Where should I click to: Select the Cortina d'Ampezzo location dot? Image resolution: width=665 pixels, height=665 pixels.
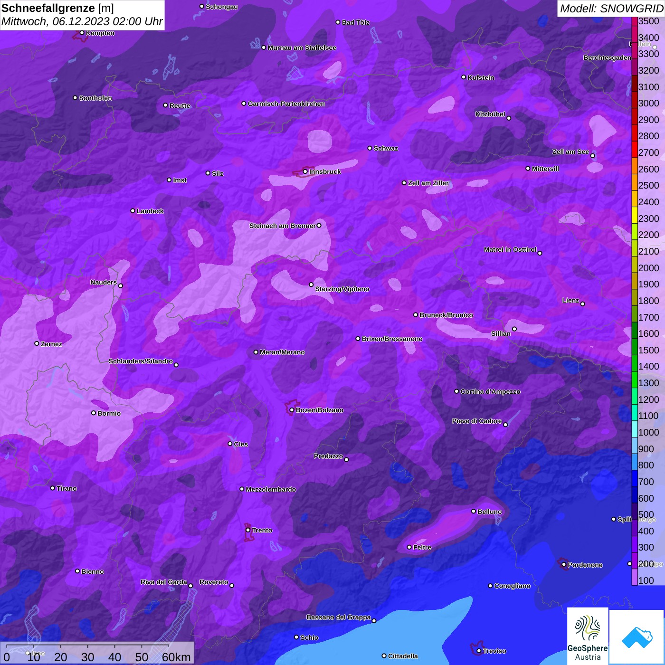coord(456,391)
